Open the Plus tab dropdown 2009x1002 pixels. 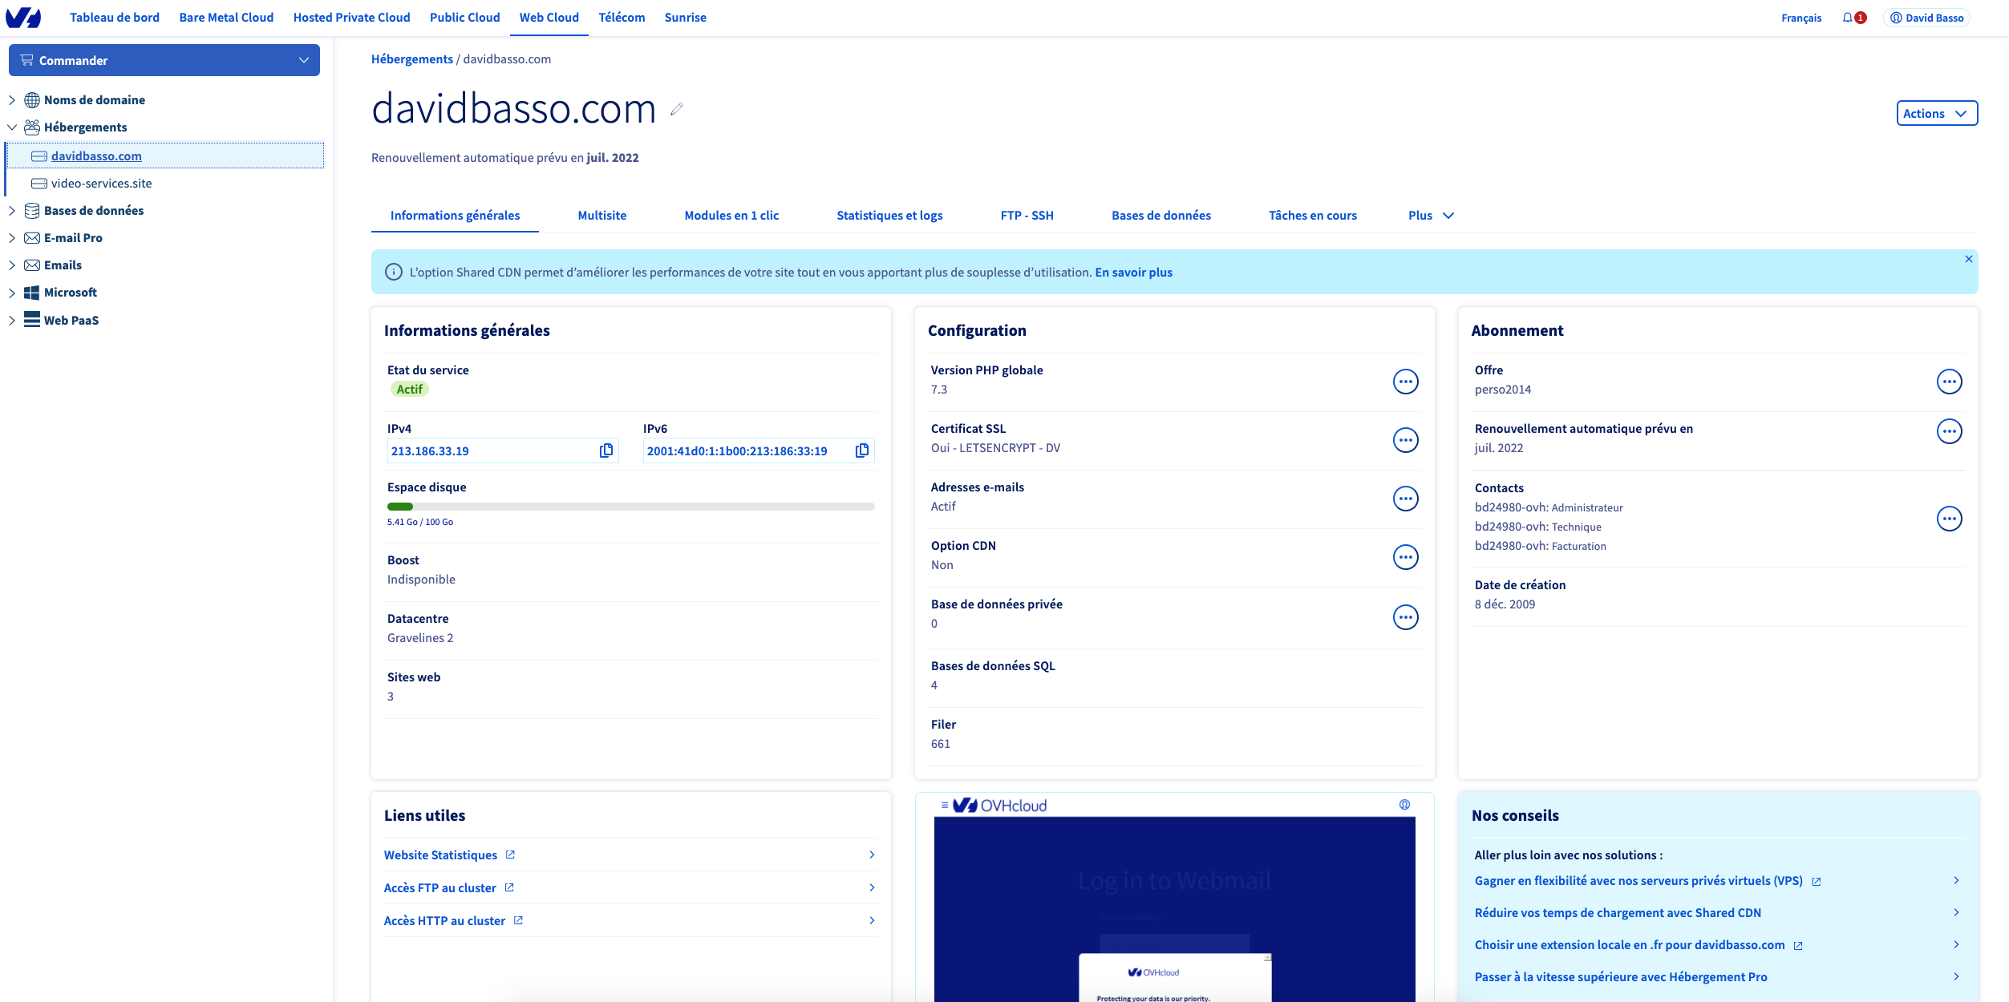tap(1430, 216)
